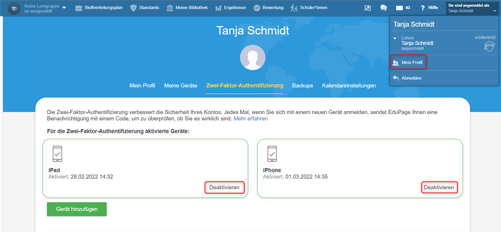
Task: Click the teacher graduation cap face icon
Action: coord(489,47)
